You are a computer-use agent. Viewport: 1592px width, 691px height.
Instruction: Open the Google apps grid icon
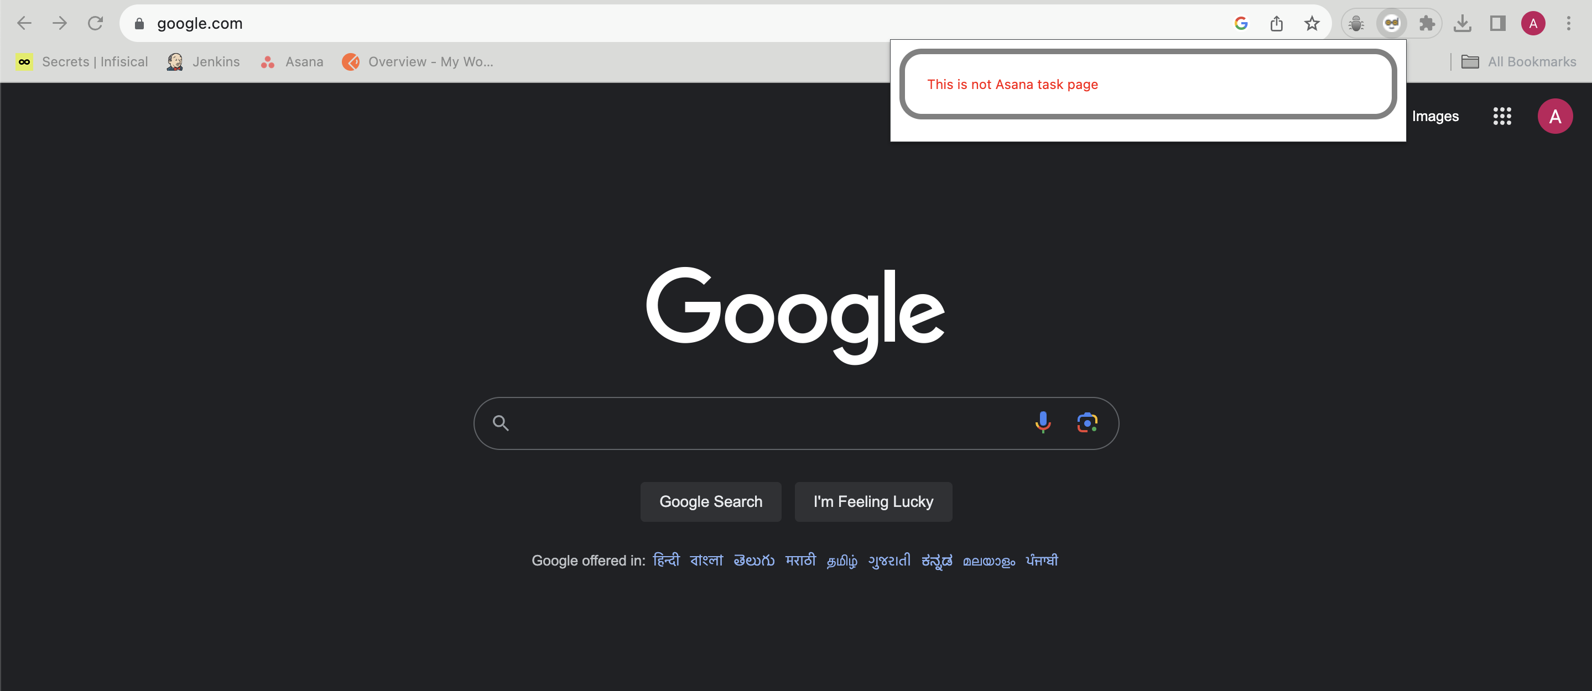click(1502, 116)
